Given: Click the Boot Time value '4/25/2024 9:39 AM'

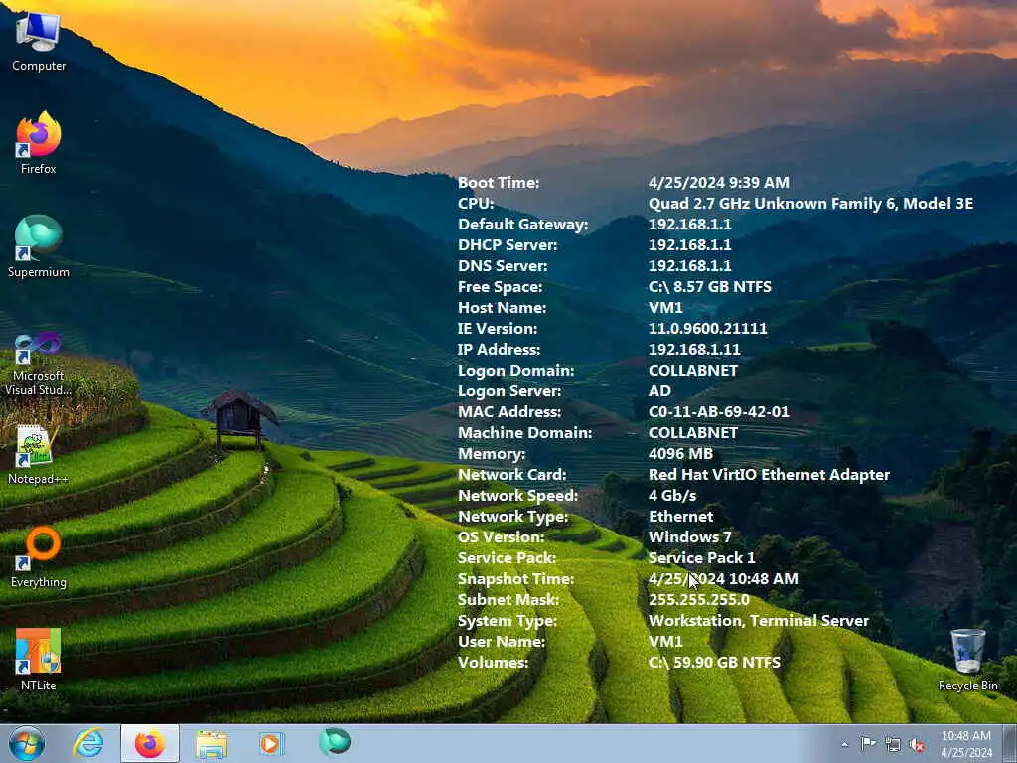Looking at the screenshot, I should [x=719, y=183].
